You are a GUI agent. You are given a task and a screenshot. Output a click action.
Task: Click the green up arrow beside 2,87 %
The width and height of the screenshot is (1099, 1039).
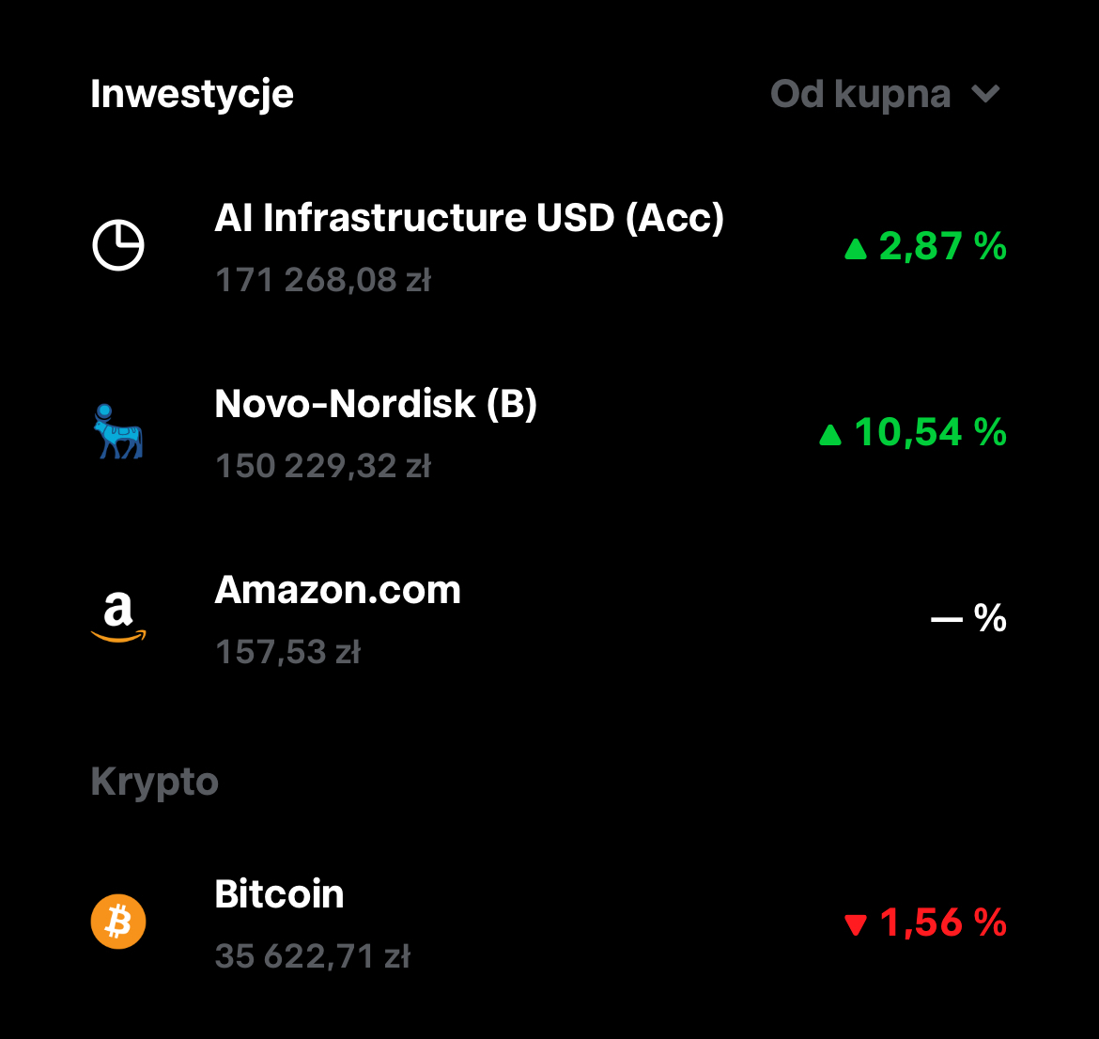point(855,249)
